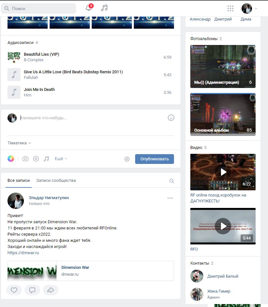This screenshot has height=307, width=268.
Task: Open the profile account menu arrow
Action: (256, 8)
